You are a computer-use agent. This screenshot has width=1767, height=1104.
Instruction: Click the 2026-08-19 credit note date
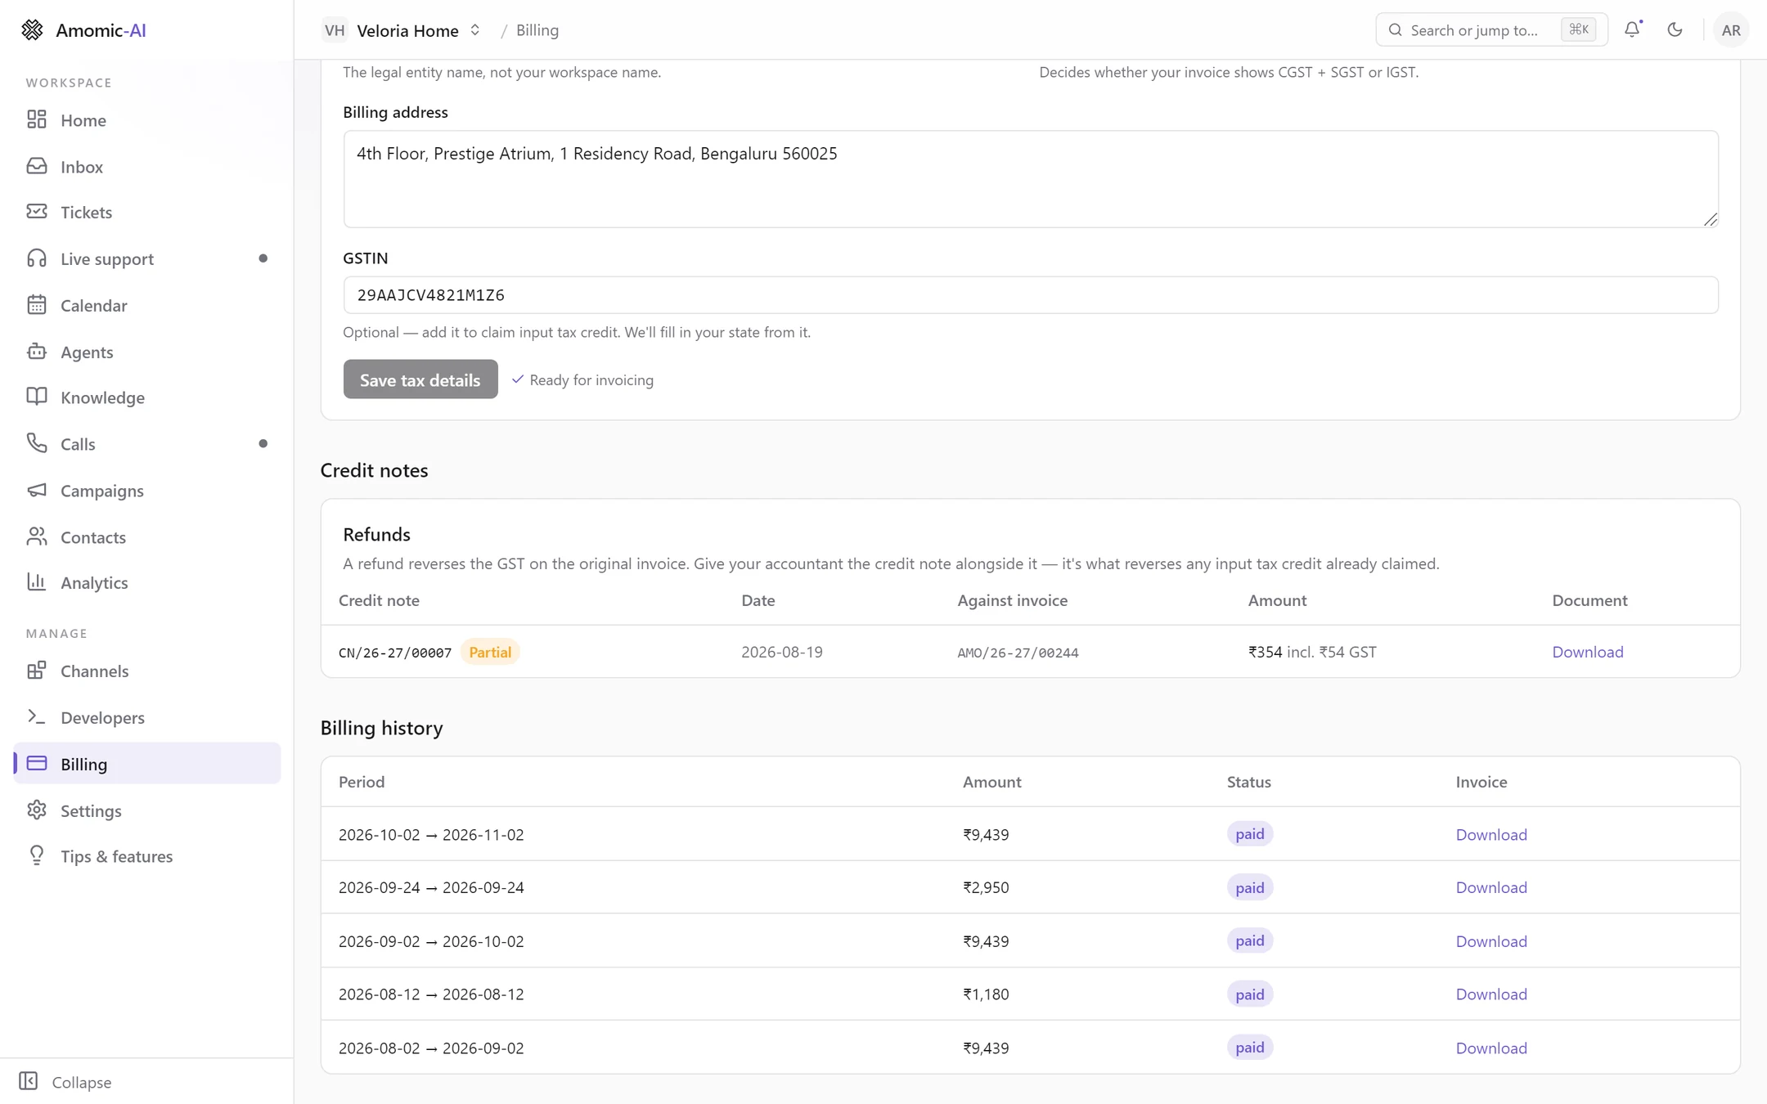pyautogui.click(x=782, y=652)
